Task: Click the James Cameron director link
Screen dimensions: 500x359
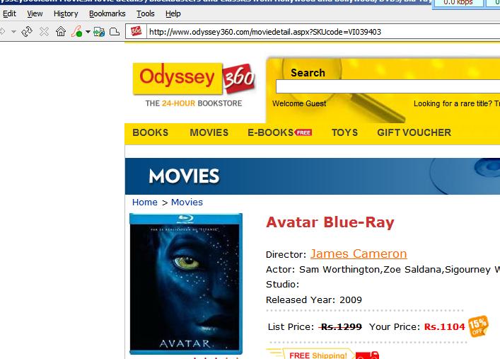Action: [359, 254]
